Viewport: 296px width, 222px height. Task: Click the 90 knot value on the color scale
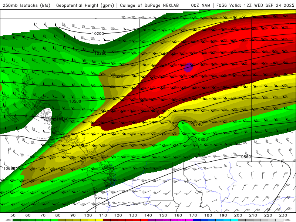pyautogui.click(x=73, y=215)
